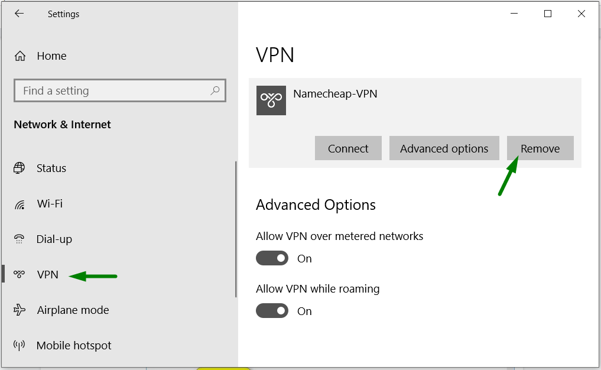This screenshot has width=601, height=370.
Task: Click the Namecheap-VPN connection icon
Action: coord(271,100)
